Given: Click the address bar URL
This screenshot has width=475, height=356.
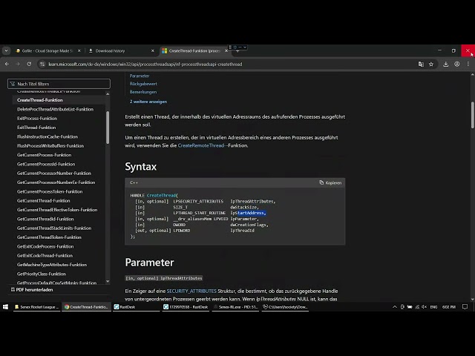Looking at the screenshot, I should (x=145, y=65).
